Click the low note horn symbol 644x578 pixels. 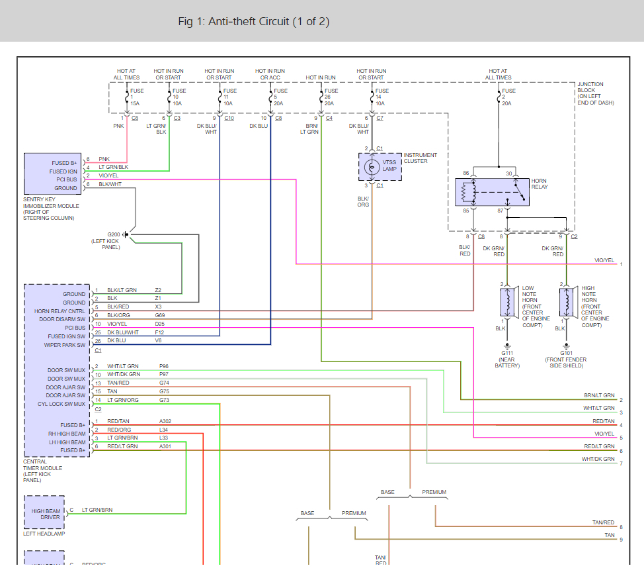tap(509, 303)
